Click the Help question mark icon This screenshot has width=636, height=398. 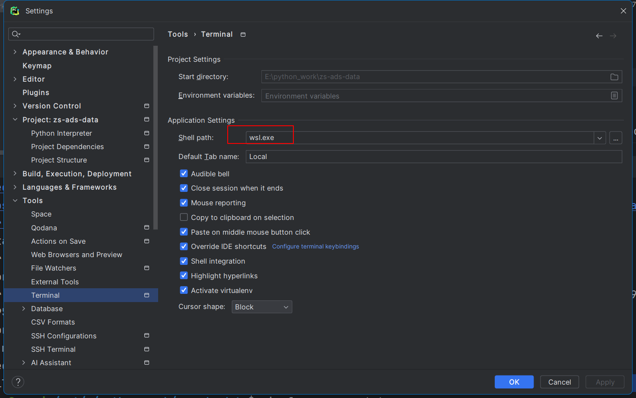(18, 382)
